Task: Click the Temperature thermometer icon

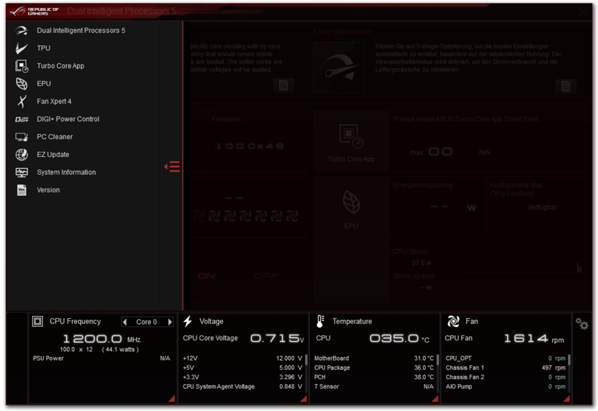Action: tap(321, 321)
